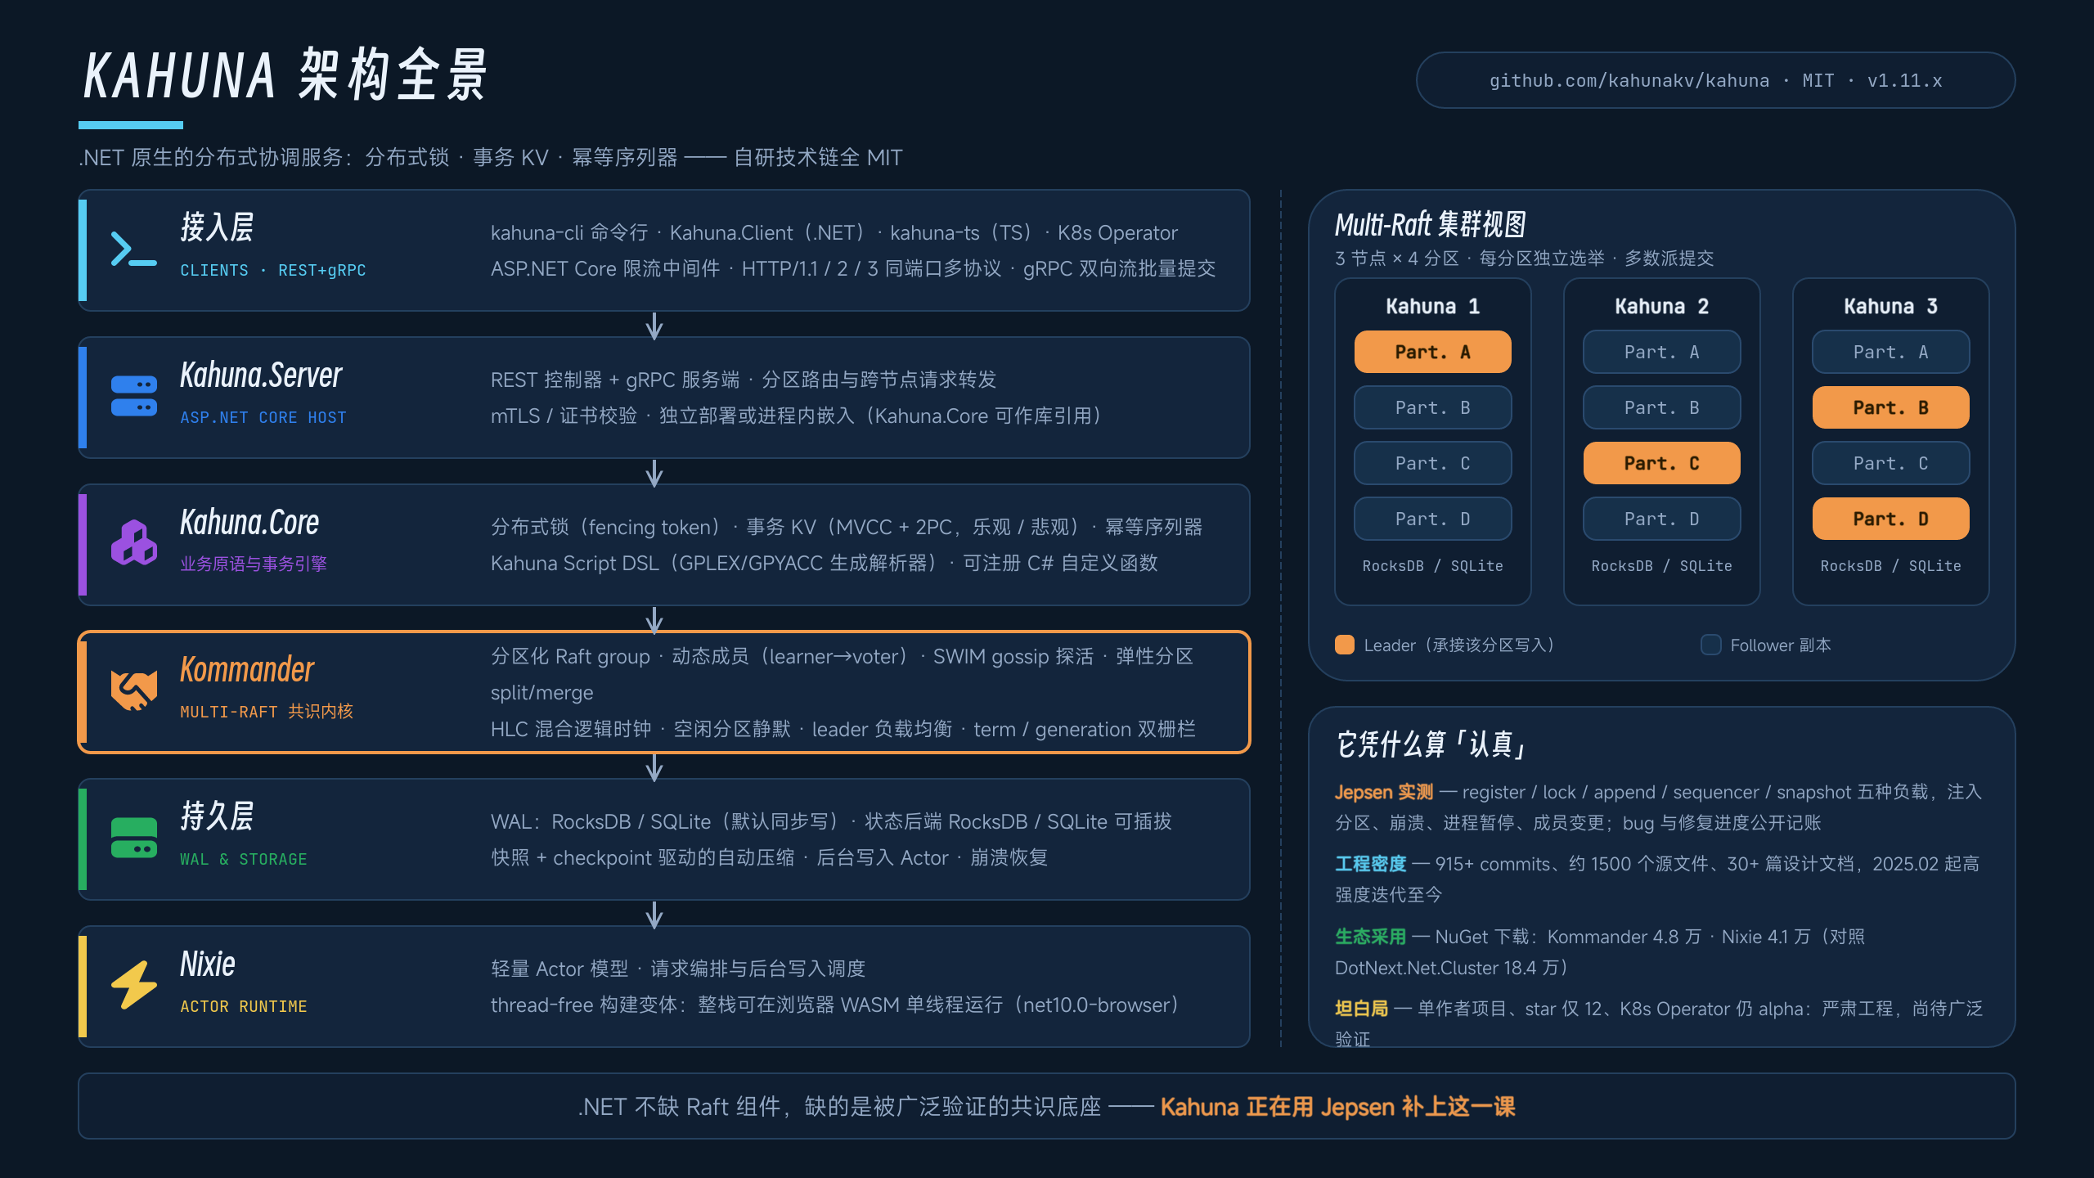Click the Kahuna.Core purple cubes icon

click(133, 542)
